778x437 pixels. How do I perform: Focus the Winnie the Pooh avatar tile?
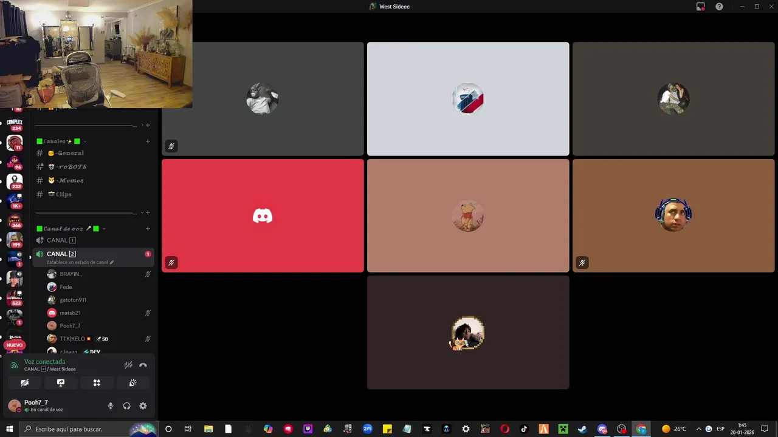(468, 215)
